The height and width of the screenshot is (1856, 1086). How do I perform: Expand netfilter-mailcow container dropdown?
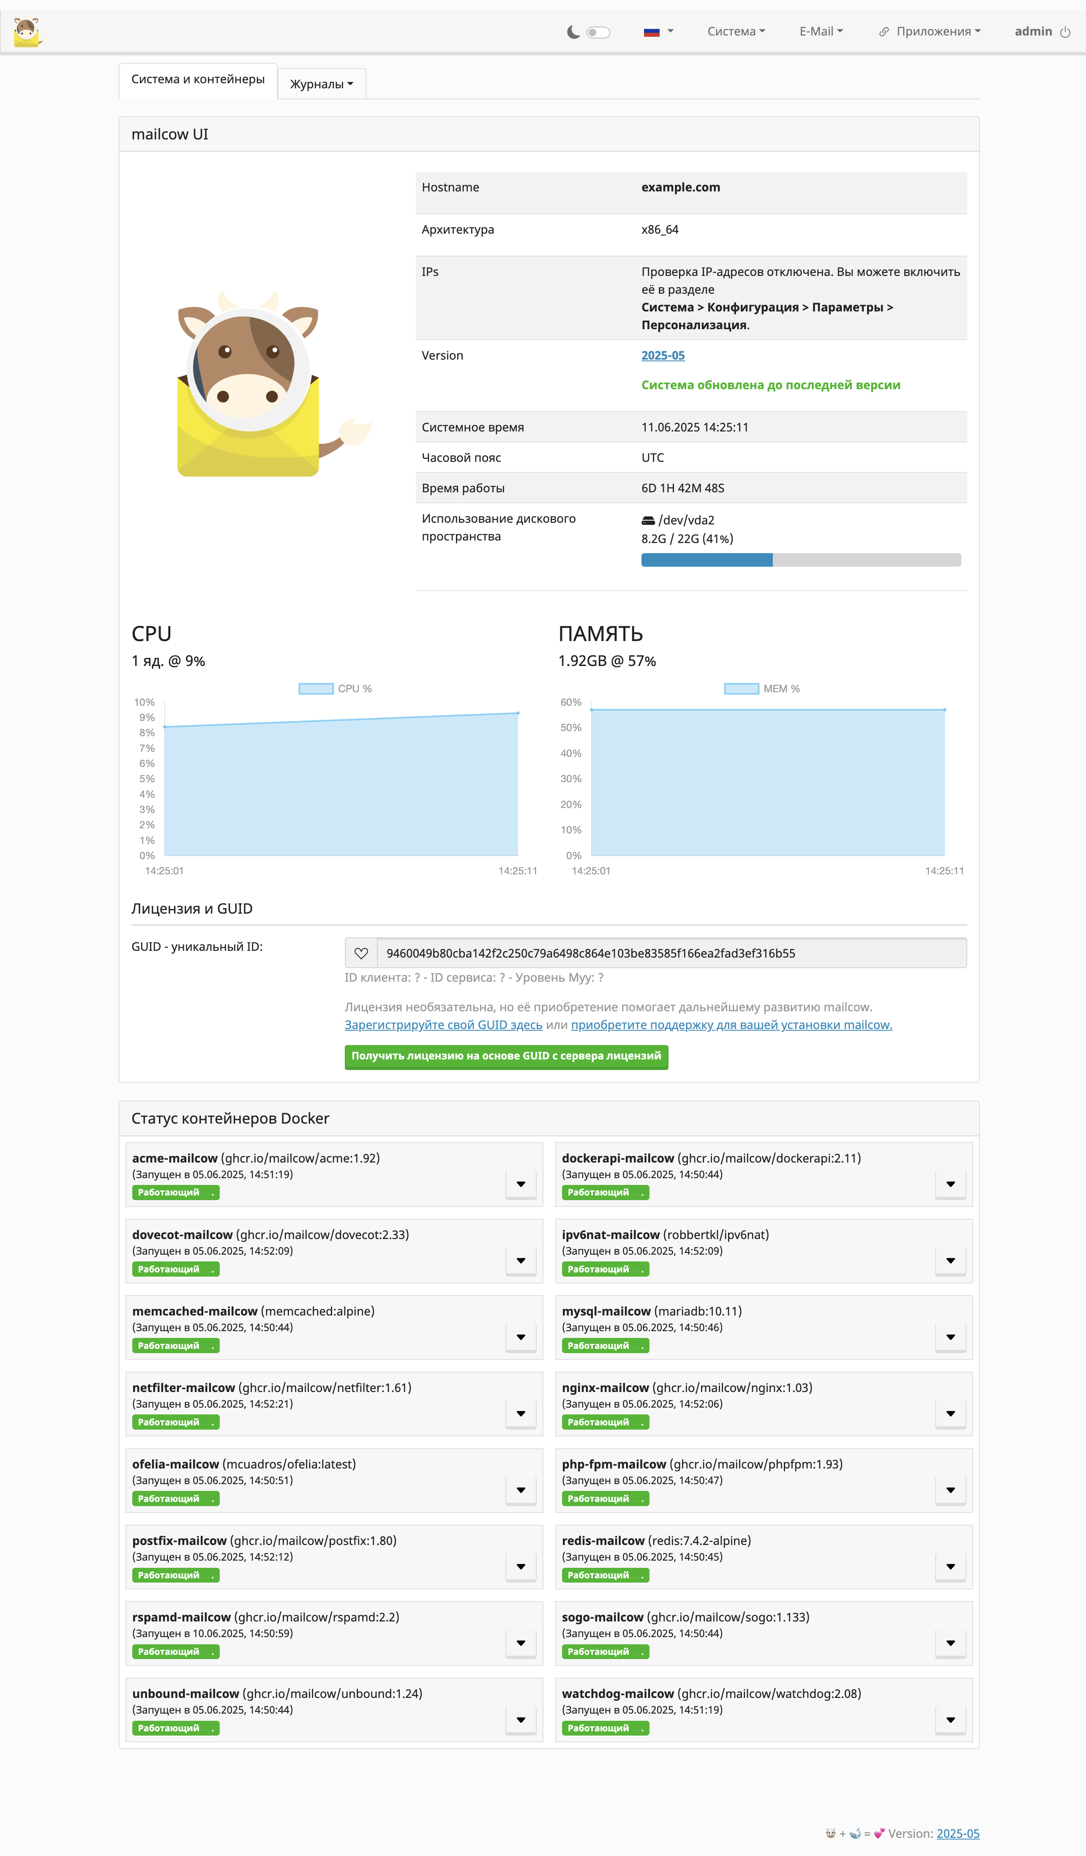pos(521,1414)
